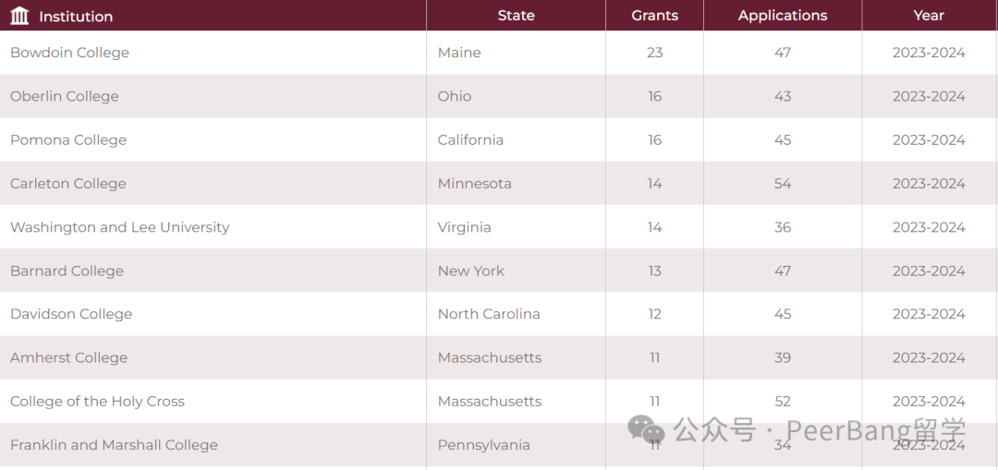This screenshot has width=998, height=470.
Task: Select the North Carolina state cell
Action: pyautogui.click(x=489, y=314)
